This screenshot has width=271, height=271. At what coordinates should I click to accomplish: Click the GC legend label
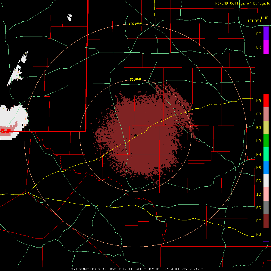pyautogui.click(x=259, y=207)
